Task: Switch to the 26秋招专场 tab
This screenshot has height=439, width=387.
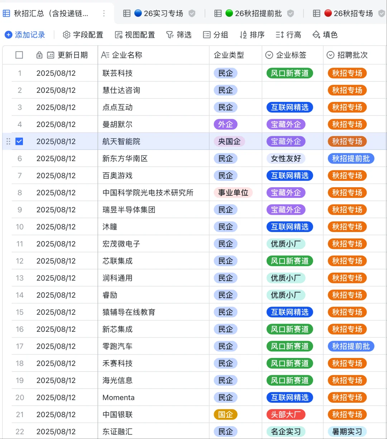Action: 353,14
